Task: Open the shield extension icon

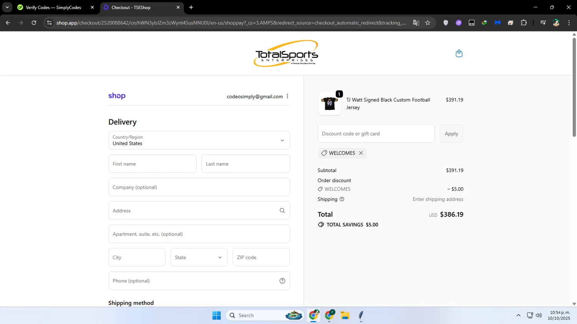Action: coord(446,23)
